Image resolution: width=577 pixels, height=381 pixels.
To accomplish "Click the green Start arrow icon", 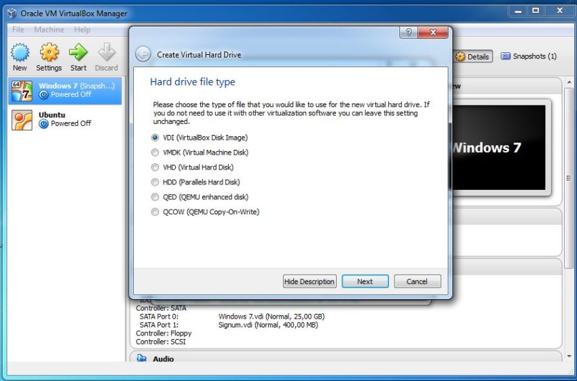I will (78, 52).
